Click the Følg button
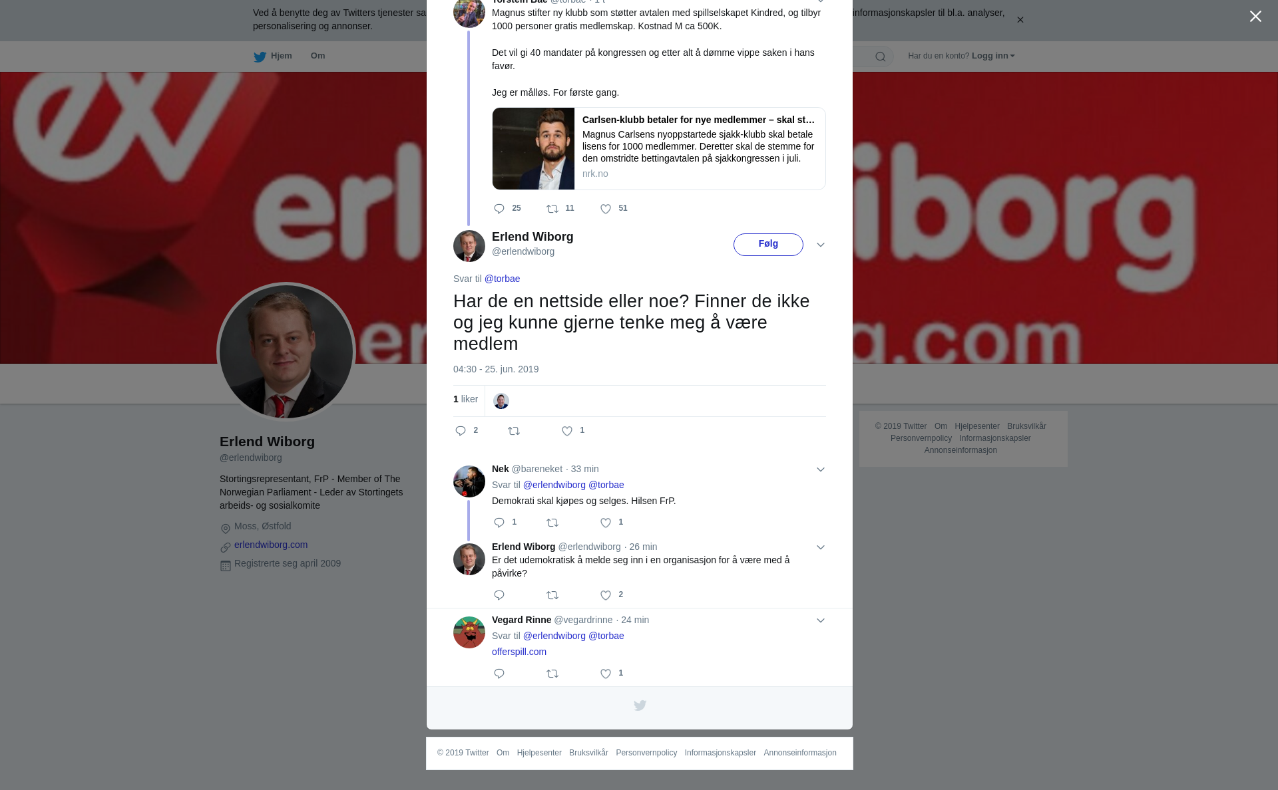 768,245
